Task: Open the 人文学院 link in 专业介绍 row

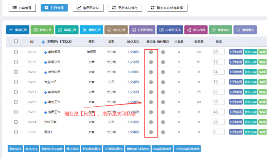Action: [x=133, y=82]
